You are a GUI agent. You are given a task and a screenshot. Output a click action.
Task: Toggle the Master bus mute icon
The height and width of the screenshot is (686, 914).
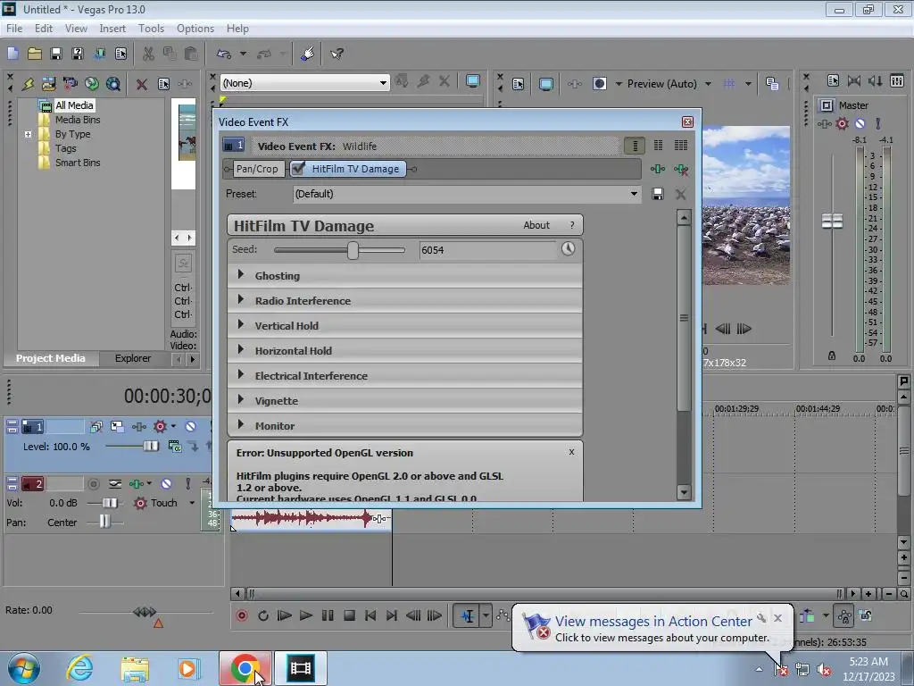pyautogui.click(x=860, y=123)
